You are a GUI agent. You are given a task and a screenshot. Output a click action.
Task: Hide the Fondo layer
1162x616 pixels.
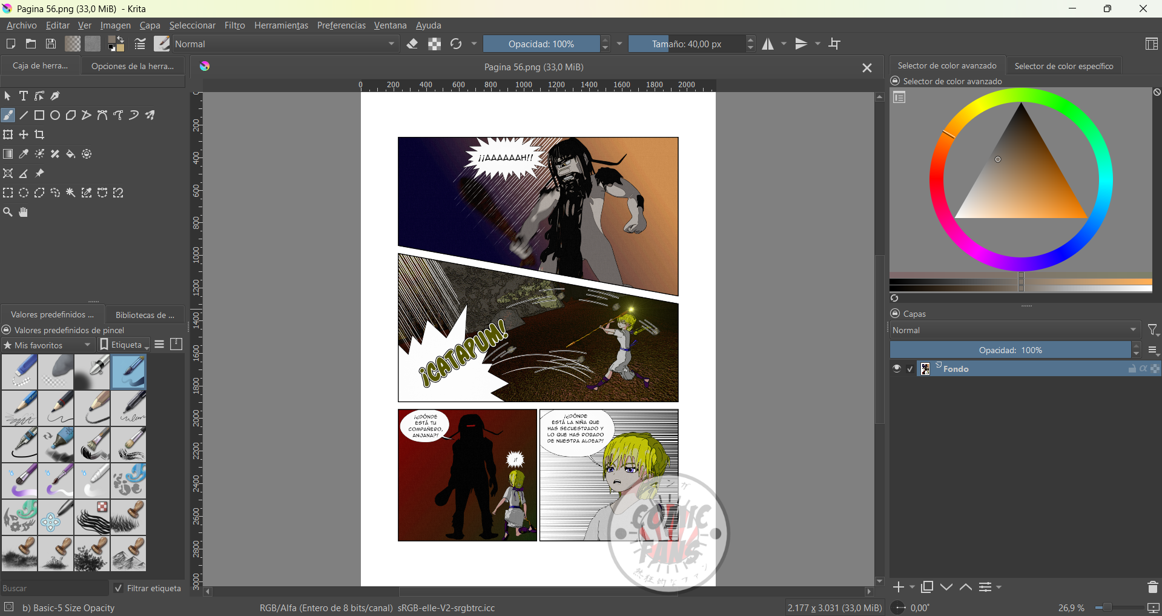point(897,368)
